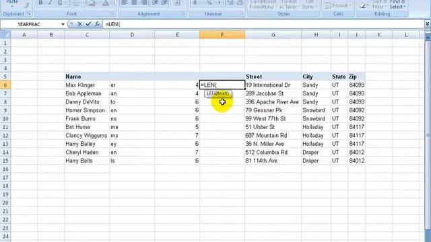Select column G header
Viewport: 431px width, 242px height.
click(x=273, y=34)
